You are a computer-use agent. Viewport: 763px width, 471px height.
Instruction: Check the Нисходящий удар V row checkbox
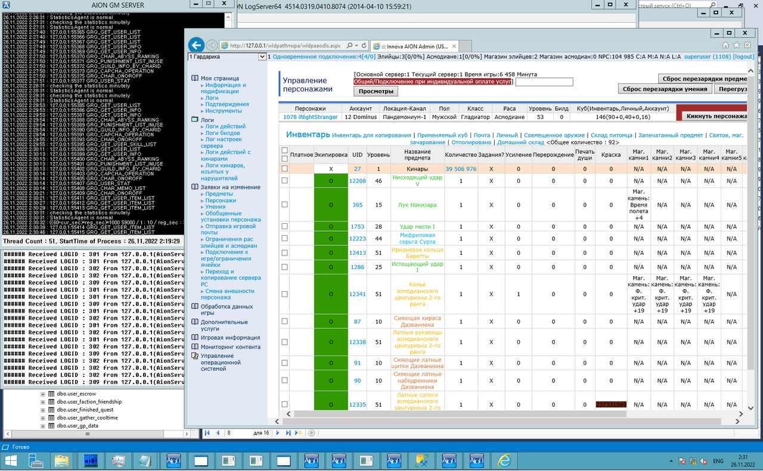tap(284, 180)
